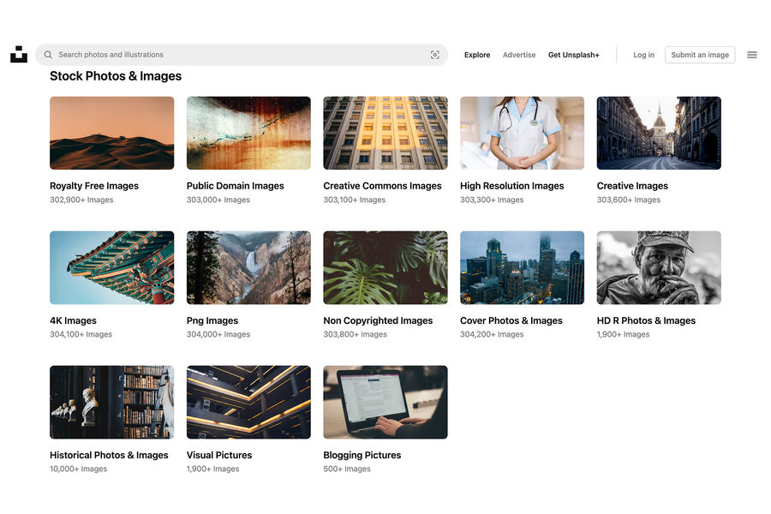Open the Royalty Free Images desert thumbnail

coord(111,133)
